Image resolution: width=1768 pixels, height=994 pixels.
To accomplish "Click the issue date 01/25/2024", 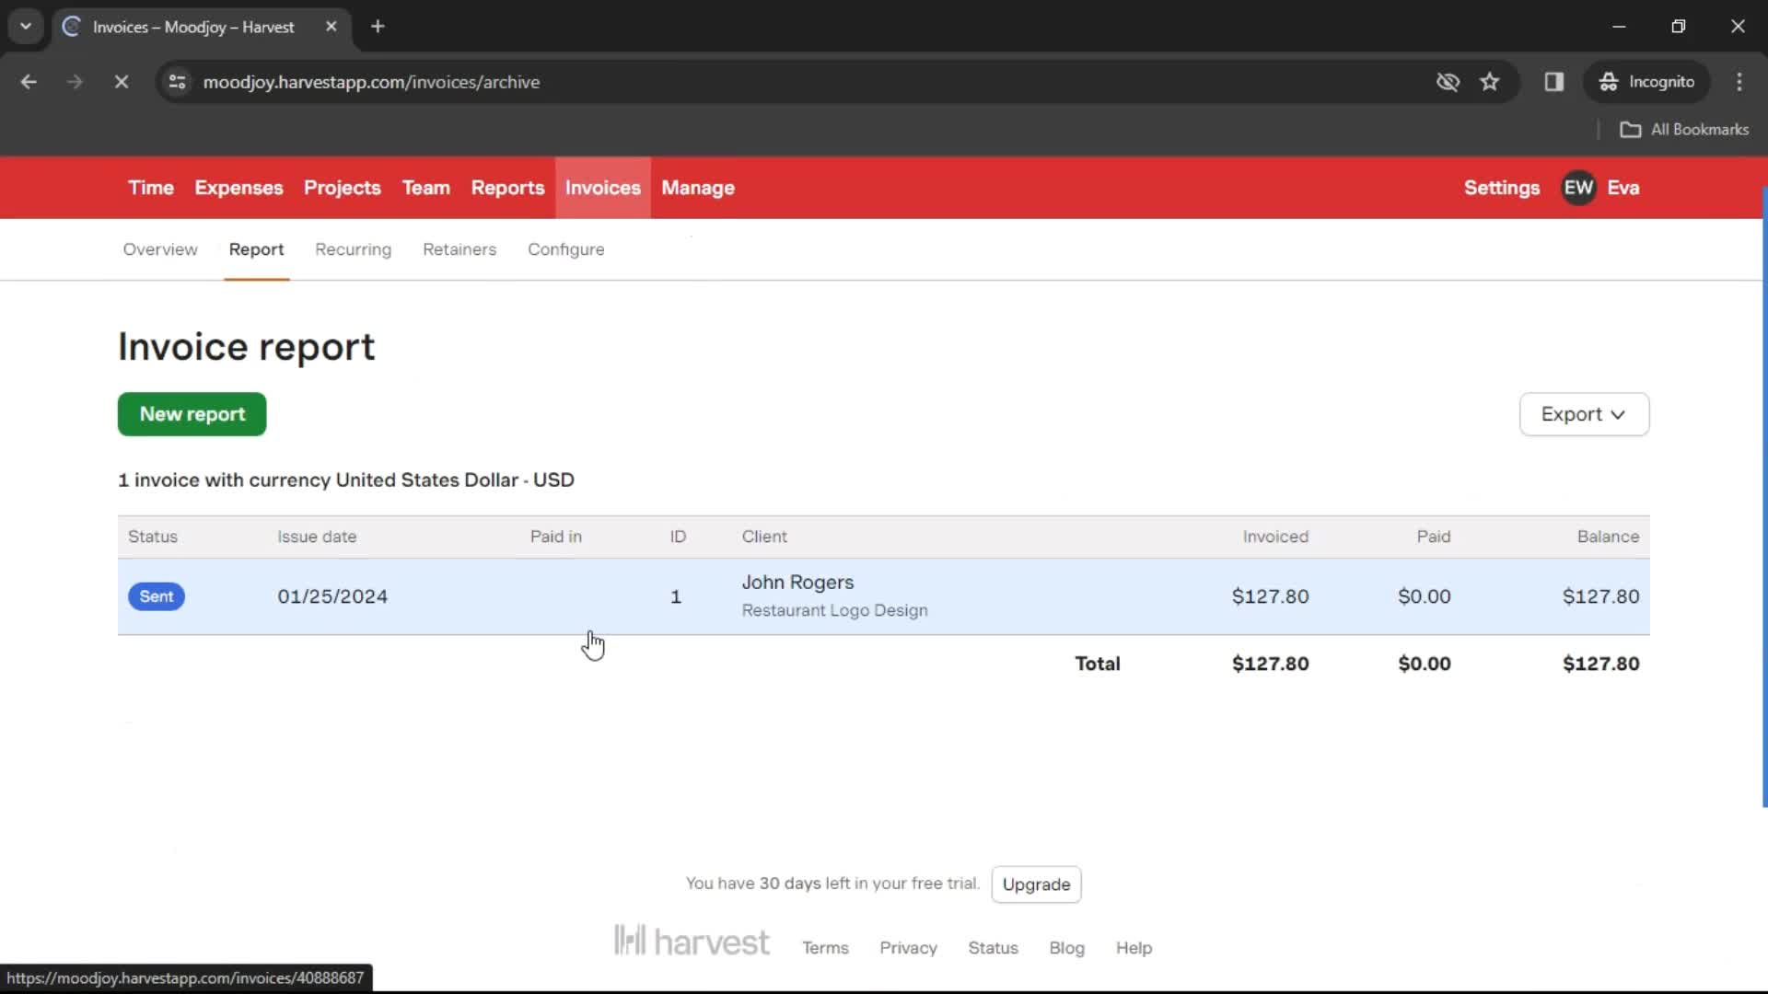I will (x=332, y=596).
